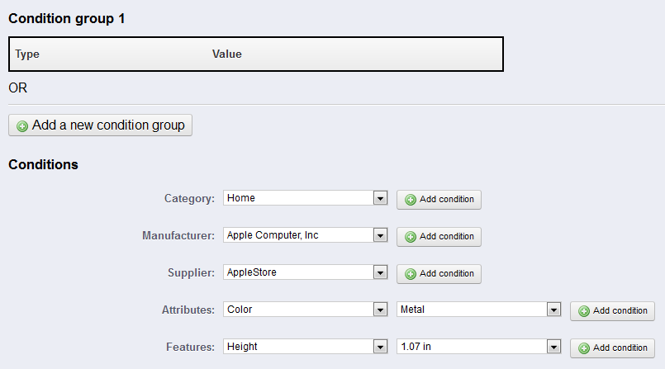Open the Attributes dropdown set to Color
665x369 pixels.
pyautogui.click(x=305, y=310)
